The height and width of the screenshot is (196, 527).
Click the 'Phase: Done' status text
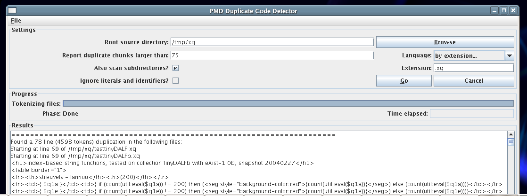tap(60, 114)
